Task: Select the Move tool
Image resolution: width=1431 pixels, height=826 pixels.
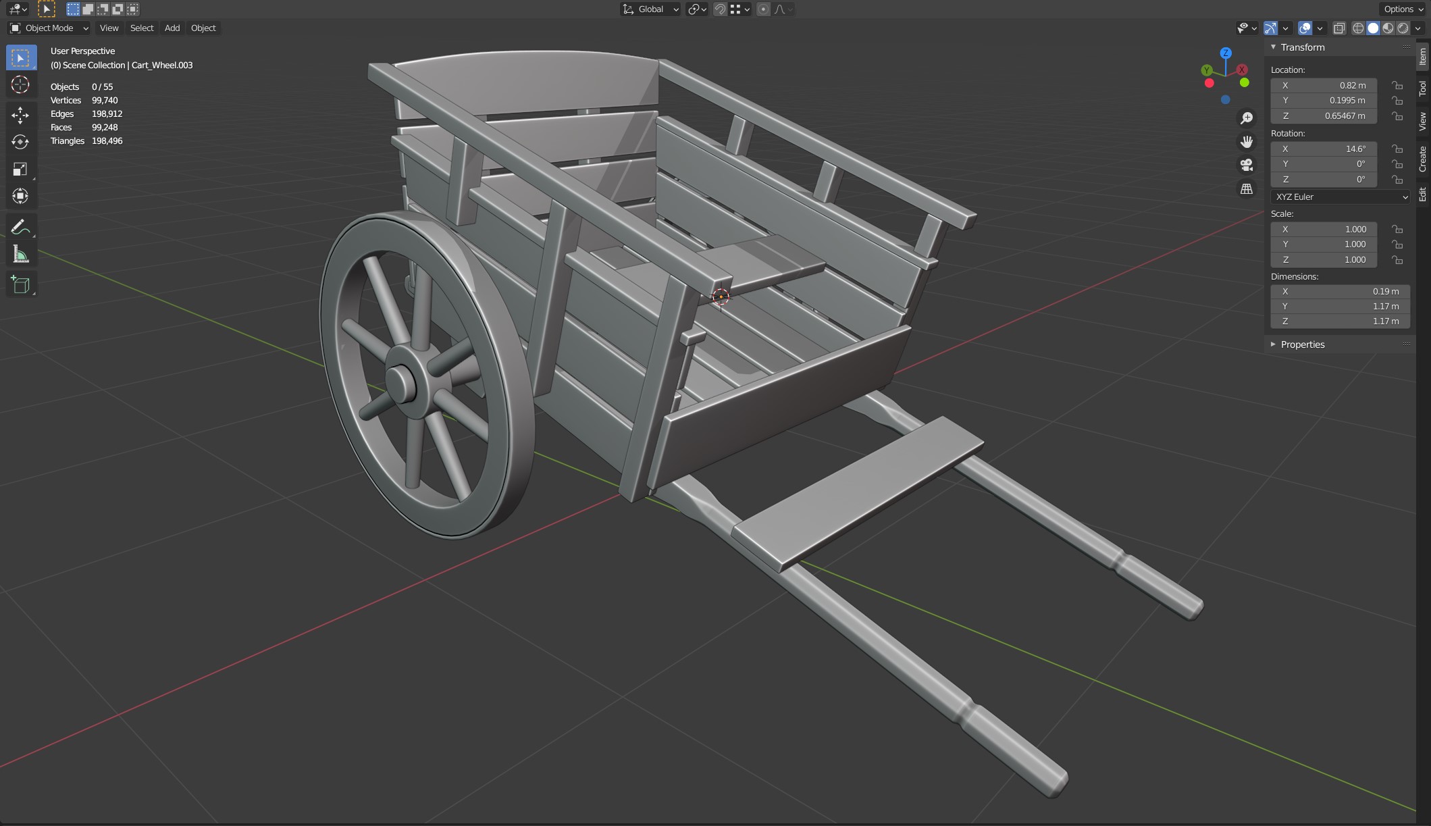Action: tap(20, 115)
